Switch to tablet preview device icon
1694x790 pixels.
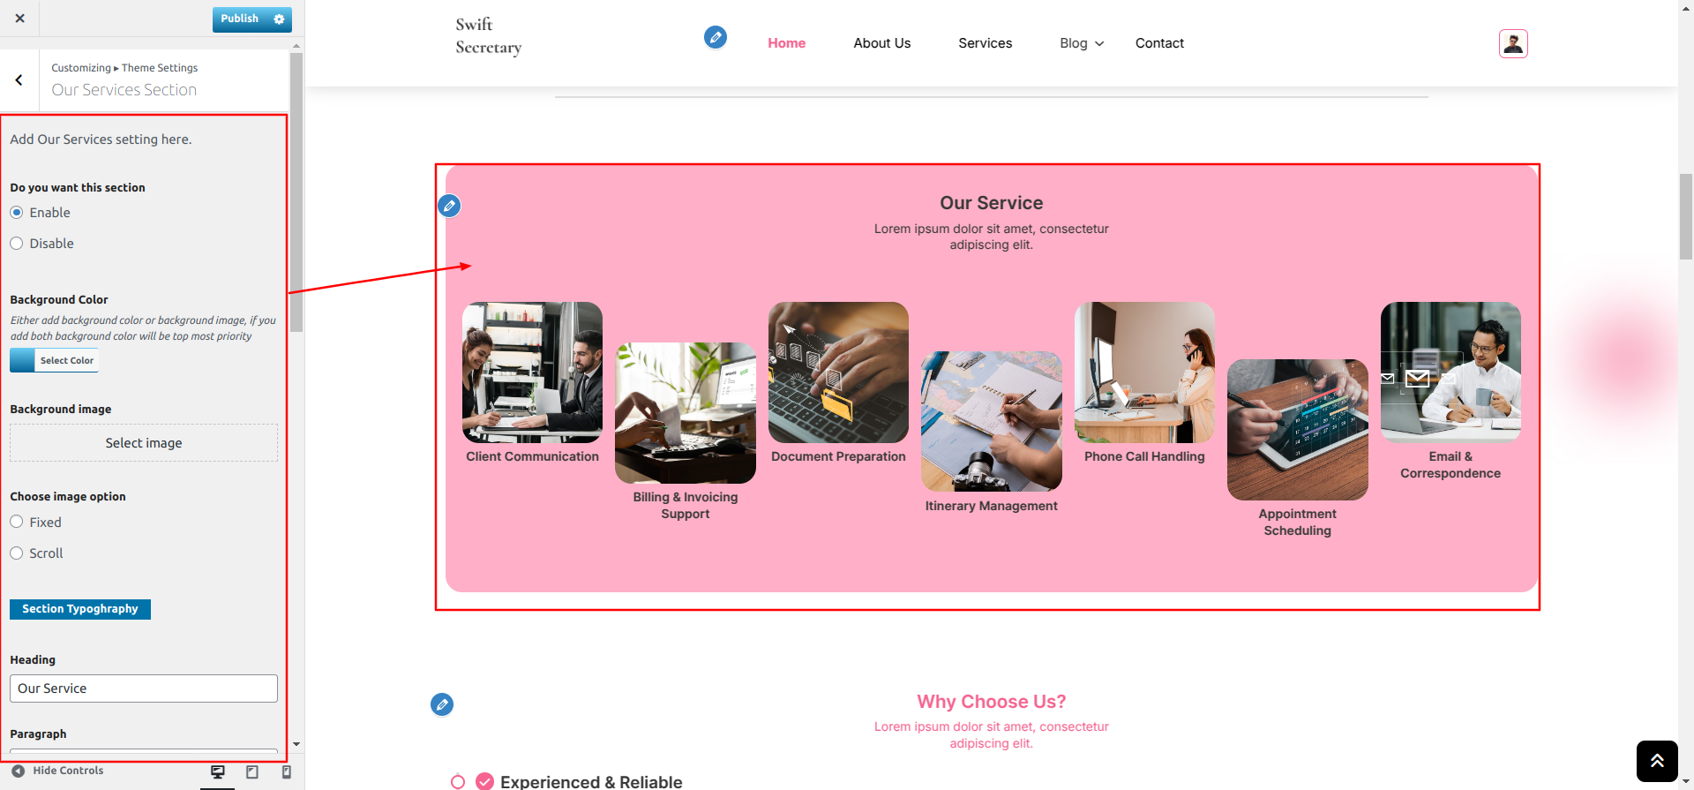coord(252,771)
